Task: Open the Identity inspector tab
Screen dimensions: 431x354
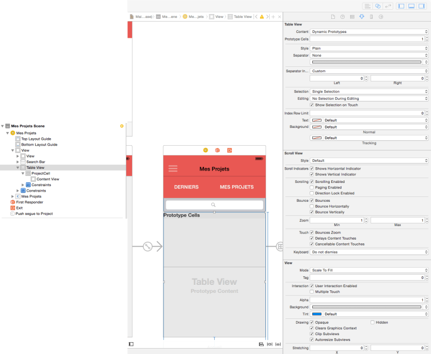Action: 352,17
